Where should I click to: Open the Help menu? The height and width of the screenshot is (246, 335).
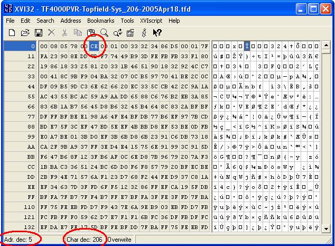coord(174,21)
